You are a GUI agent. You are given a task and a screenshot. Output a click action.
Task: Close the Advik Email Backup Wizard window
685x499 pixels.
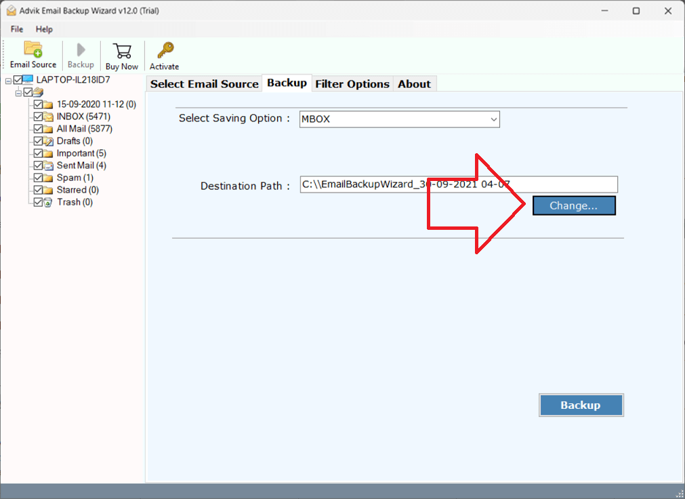tap(668, 11)
